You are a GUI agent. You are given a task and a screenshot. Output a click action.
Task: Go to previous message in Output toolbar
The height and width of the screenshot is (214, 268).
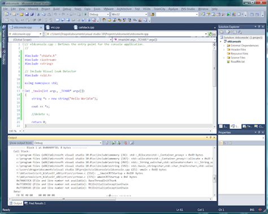(x=114, y=143)
